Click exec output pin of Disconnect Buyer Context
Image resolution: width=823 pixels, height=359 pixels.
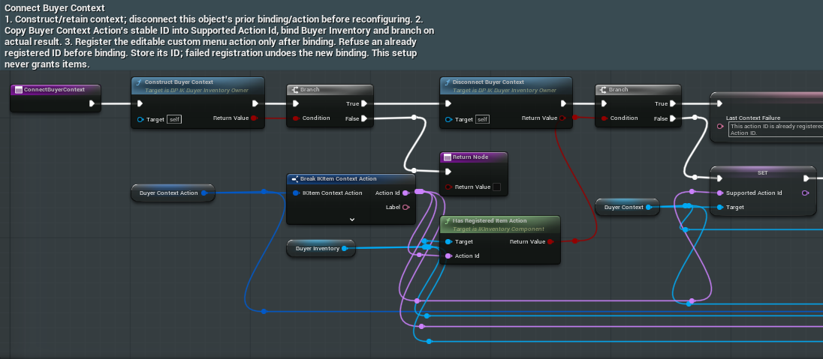coord(563,103)
